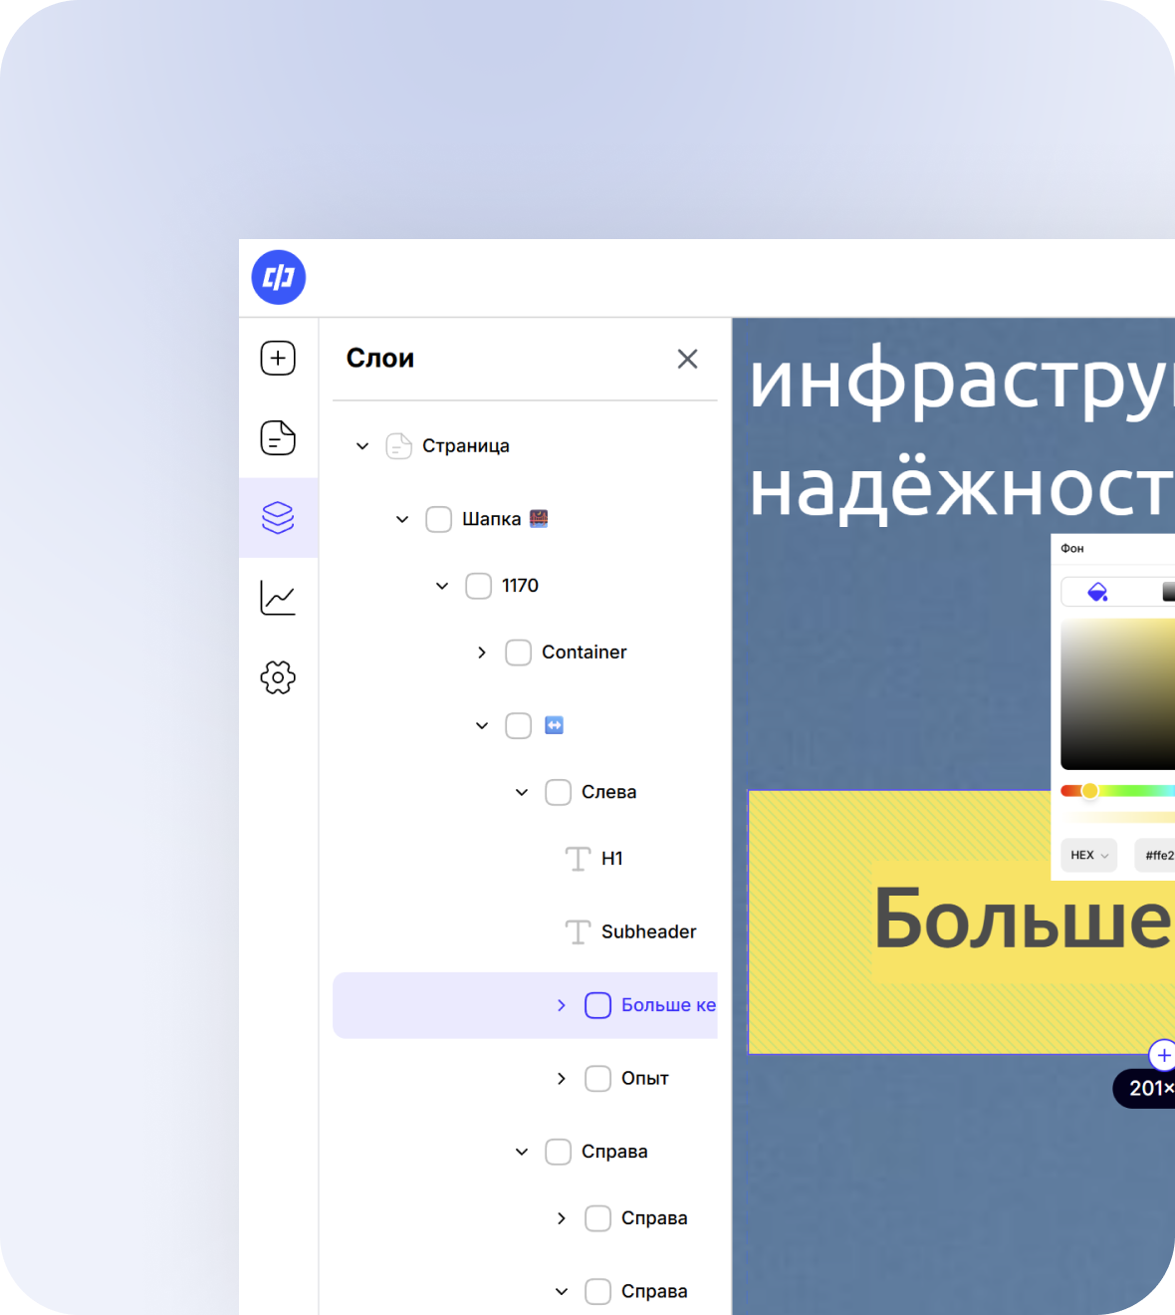Viewport: 1175px width, 1315px height.
Task: Collapse the Слева layer group
Action: click(x=522, y=792)
